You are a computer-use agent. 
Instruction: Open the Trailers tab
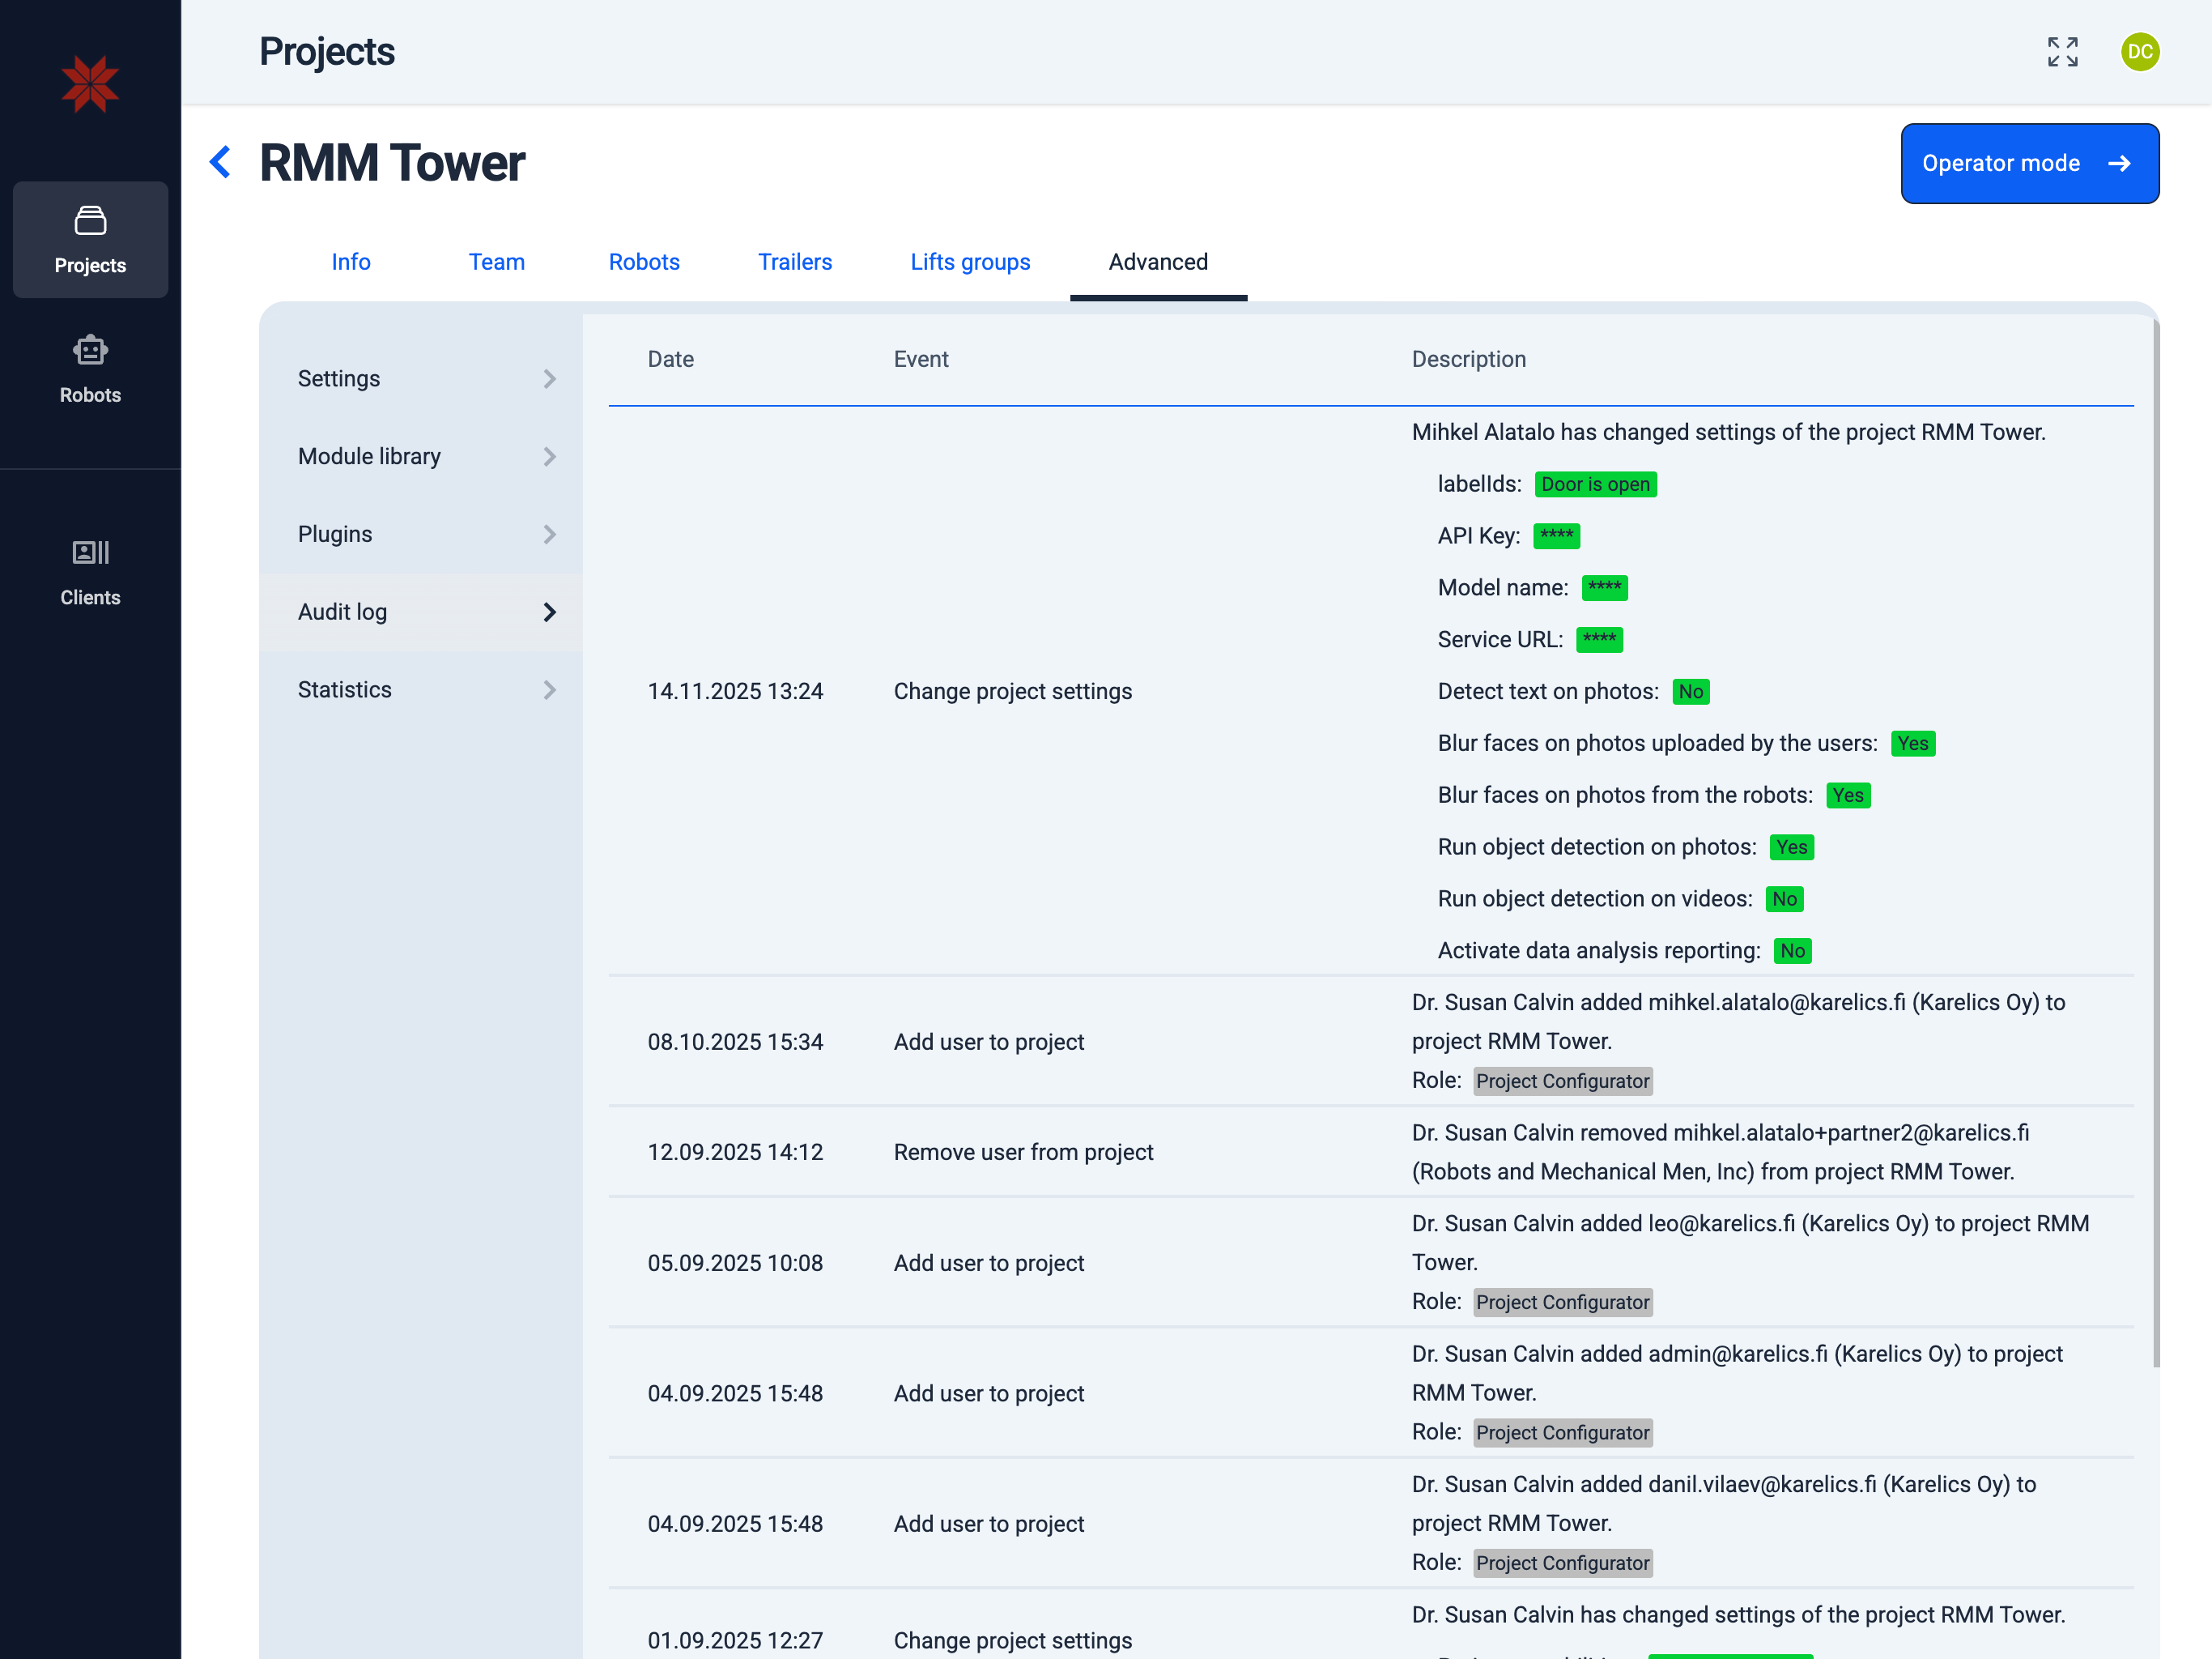(794, 262)
